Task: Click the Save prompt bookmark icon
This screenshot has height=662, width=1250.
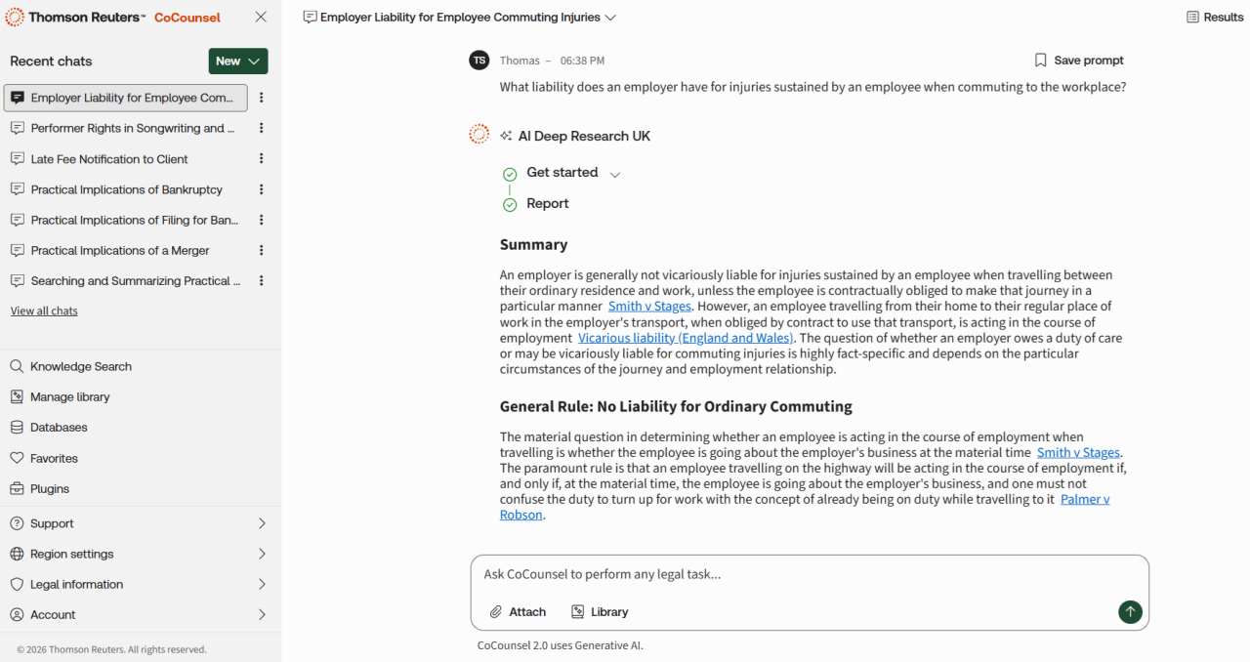Action: tap(1040, 61)
